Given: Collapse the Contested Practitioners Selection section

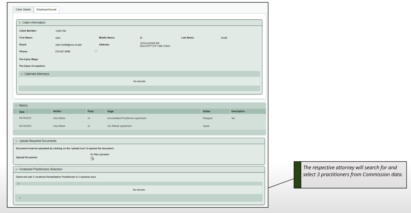Looking at the screenshot, I should coord(16,169).
